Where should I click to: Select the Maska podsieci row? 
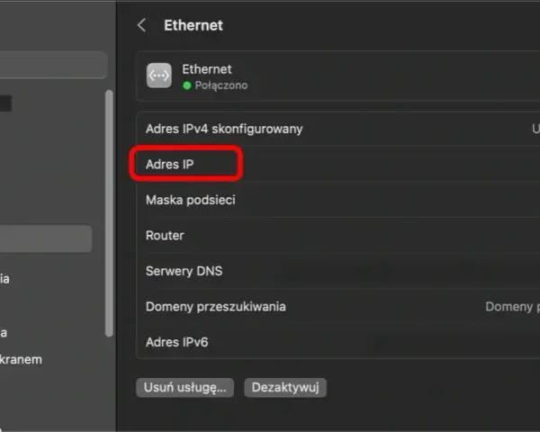pyautogui.click(x=338, y=200)
